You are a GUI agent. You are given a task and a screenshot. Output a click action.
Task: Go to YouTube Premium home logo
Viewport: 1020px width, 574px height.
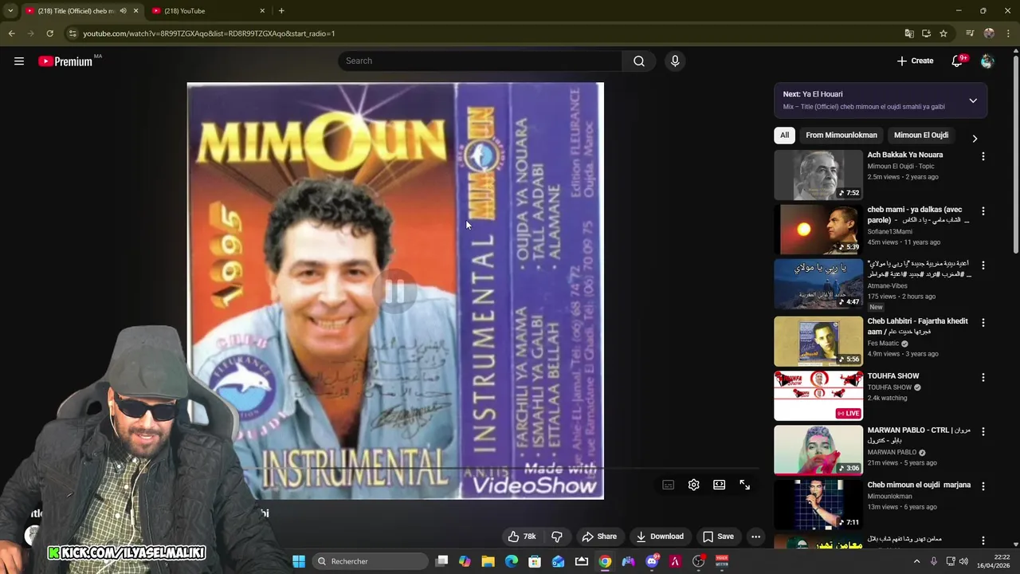pos(65,61)
